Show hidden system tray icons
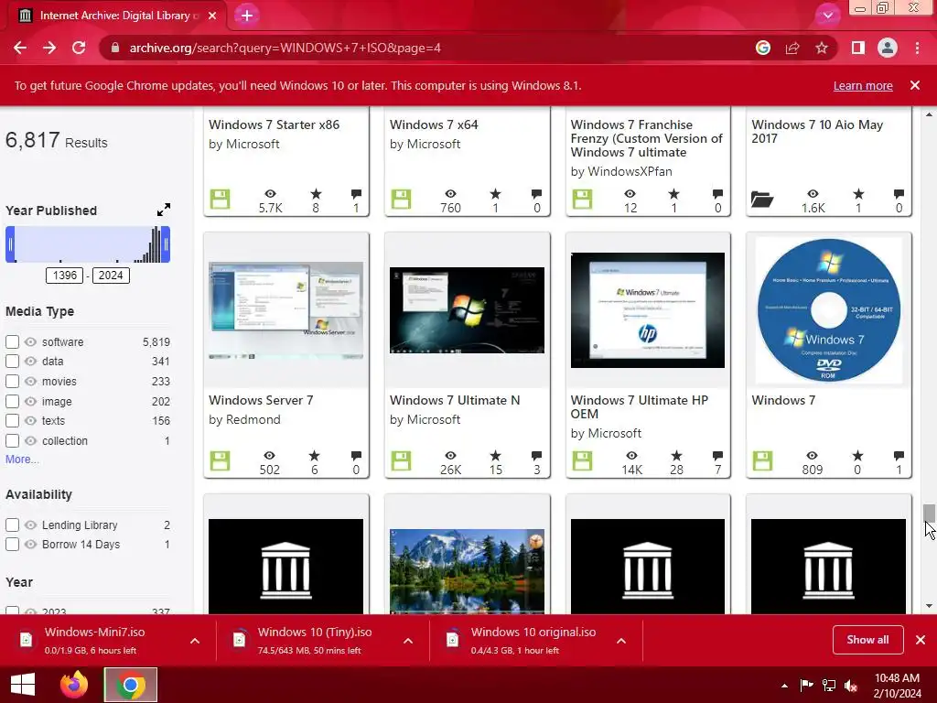This screenshot has height=703, width=937. pos(784,686)
